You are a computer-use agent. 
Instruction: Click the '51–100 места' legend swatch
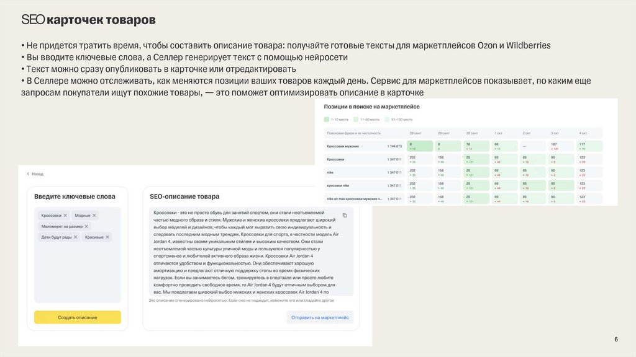(x=388, y=119)
